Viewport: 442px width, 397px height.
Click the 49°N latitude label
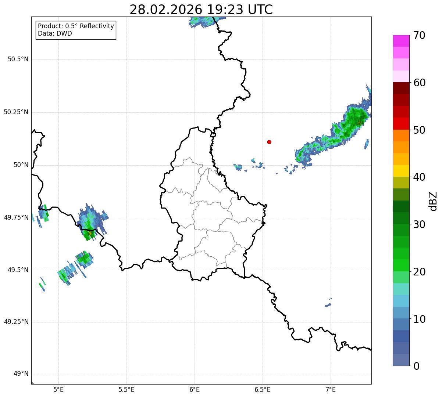coord(21,374)
